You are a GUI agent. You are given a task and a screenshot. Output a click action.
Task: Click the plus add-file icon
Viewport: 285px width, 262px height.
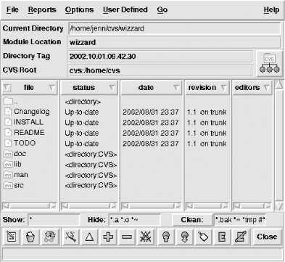(108, 237)
